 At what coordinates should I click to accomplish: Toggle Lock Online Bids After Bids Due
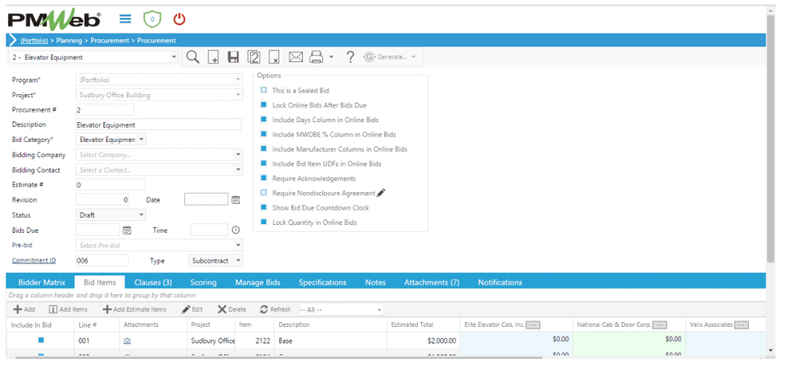[263, 105]
